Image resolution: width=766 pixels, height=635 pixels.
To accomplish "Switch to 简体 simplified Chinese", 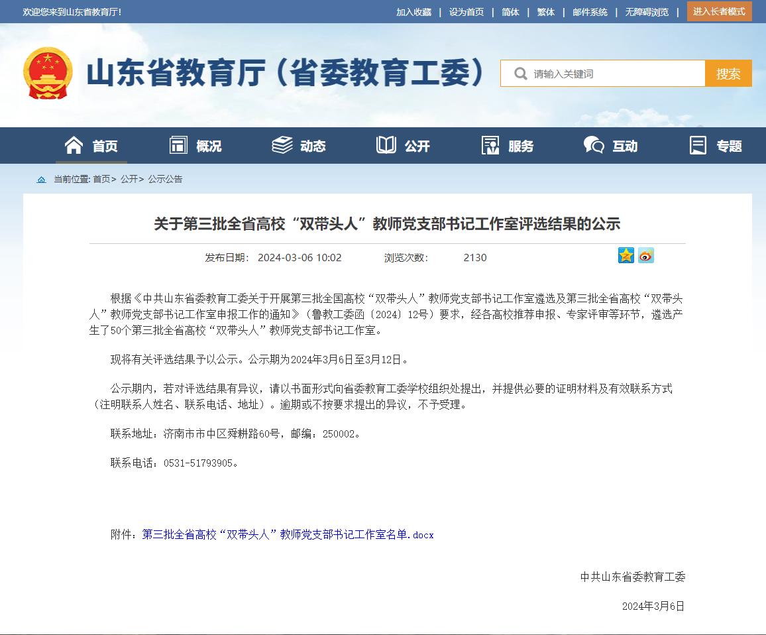I will [510, 12].
